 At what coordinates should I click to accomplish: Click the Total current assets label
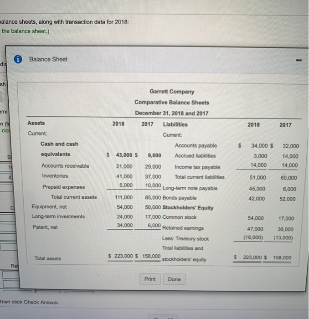click(74, 197)
